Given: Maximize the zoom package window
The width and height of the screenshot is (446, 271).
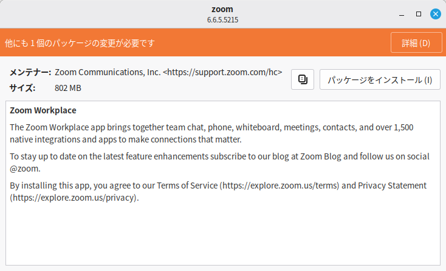Looking at the screenshot, I should tap(419, 13).
